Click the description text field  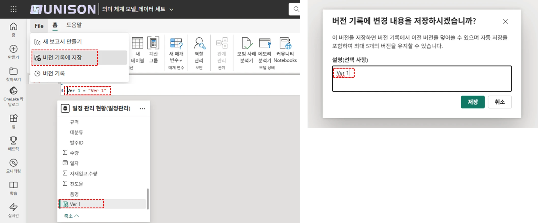(421, 79)
